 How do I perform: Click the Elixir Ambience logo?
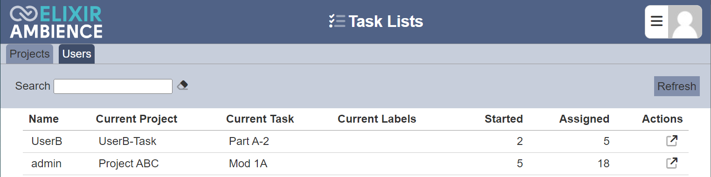tap(56, 22)
